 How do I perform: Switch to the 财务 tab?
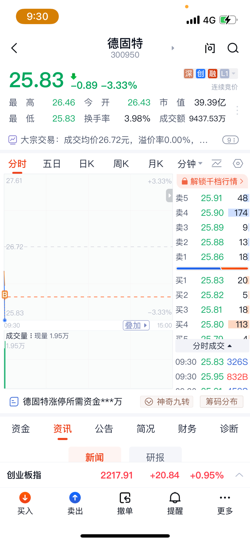click(x=187, y=429)
